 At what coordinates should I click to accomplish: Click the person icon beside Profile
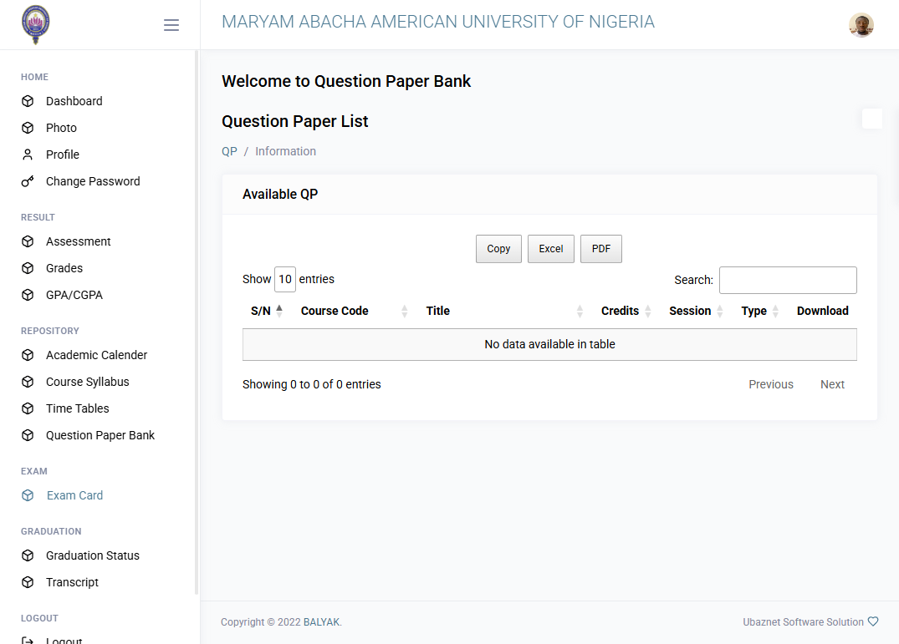[28, 155]
